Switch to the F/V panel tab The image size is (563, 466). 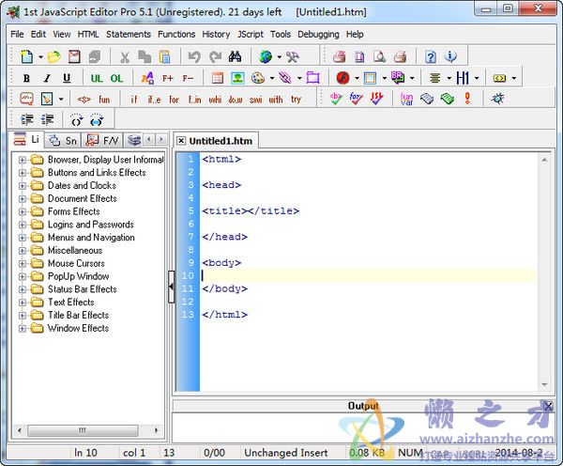[x=102, y=140]
